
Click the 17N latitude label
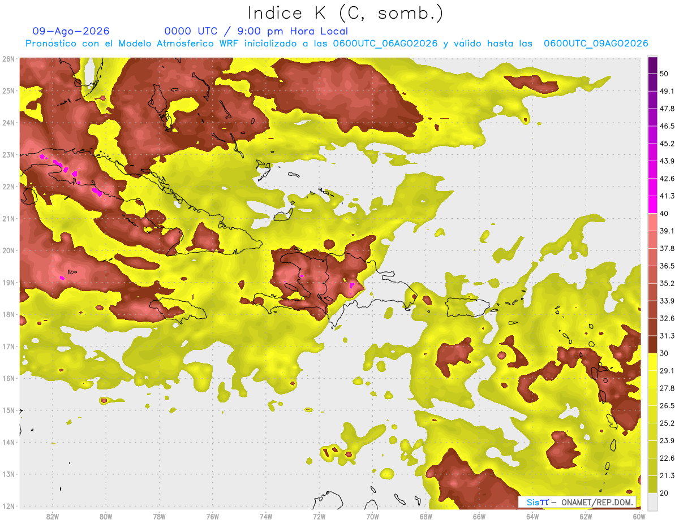pos(8,346)
